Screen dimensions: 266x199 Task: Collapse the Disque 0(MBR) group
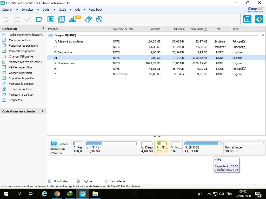[x=263, y=35]
